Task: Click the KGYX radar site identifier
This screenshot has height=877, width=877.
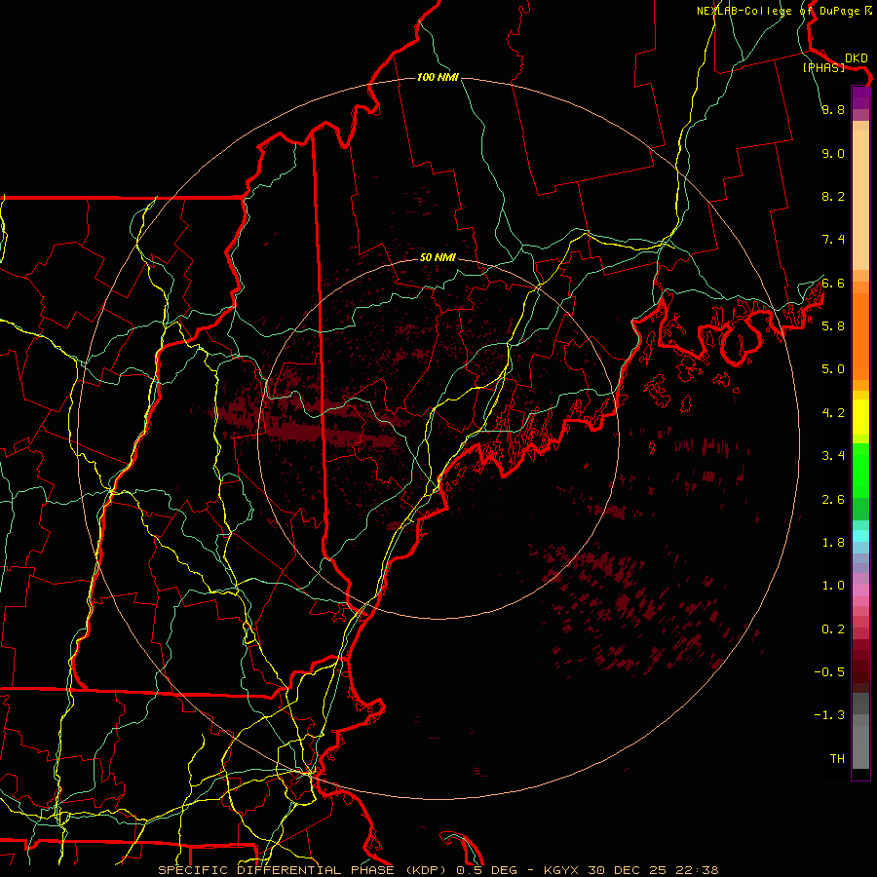Action: pos(559,870)
